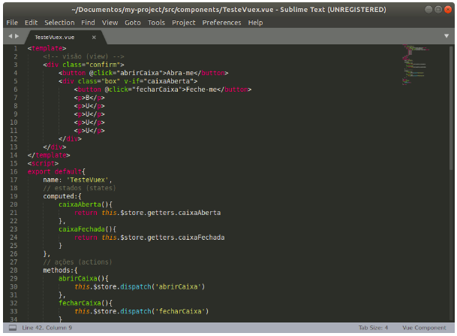Click line number 16 in gutter
Image resolution: width=457 pixels, height=336 pixels.
point(14,171)
